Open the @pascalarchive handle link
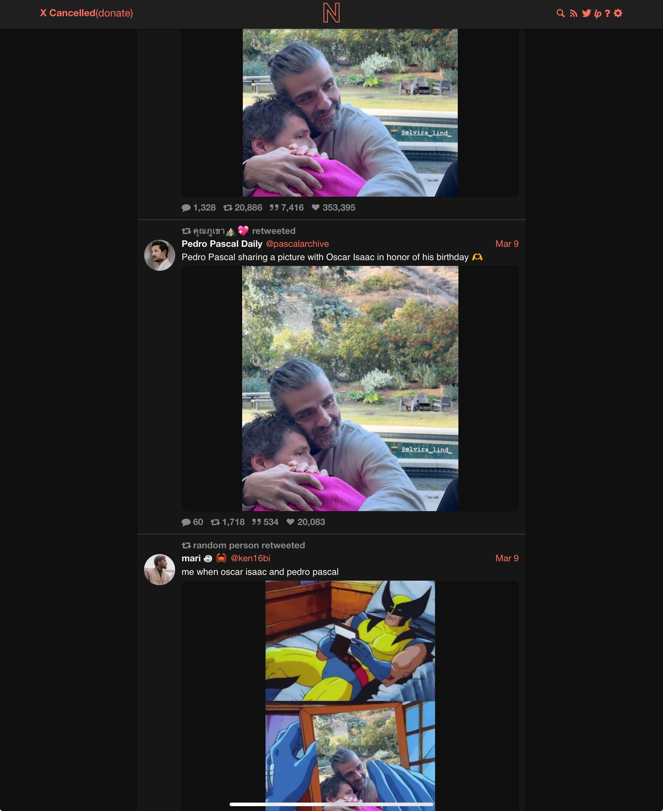 297,244
